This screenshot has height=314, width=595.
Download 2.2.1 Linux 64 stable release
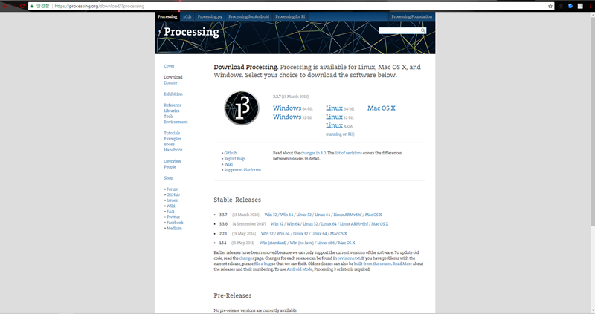(319, 234)
